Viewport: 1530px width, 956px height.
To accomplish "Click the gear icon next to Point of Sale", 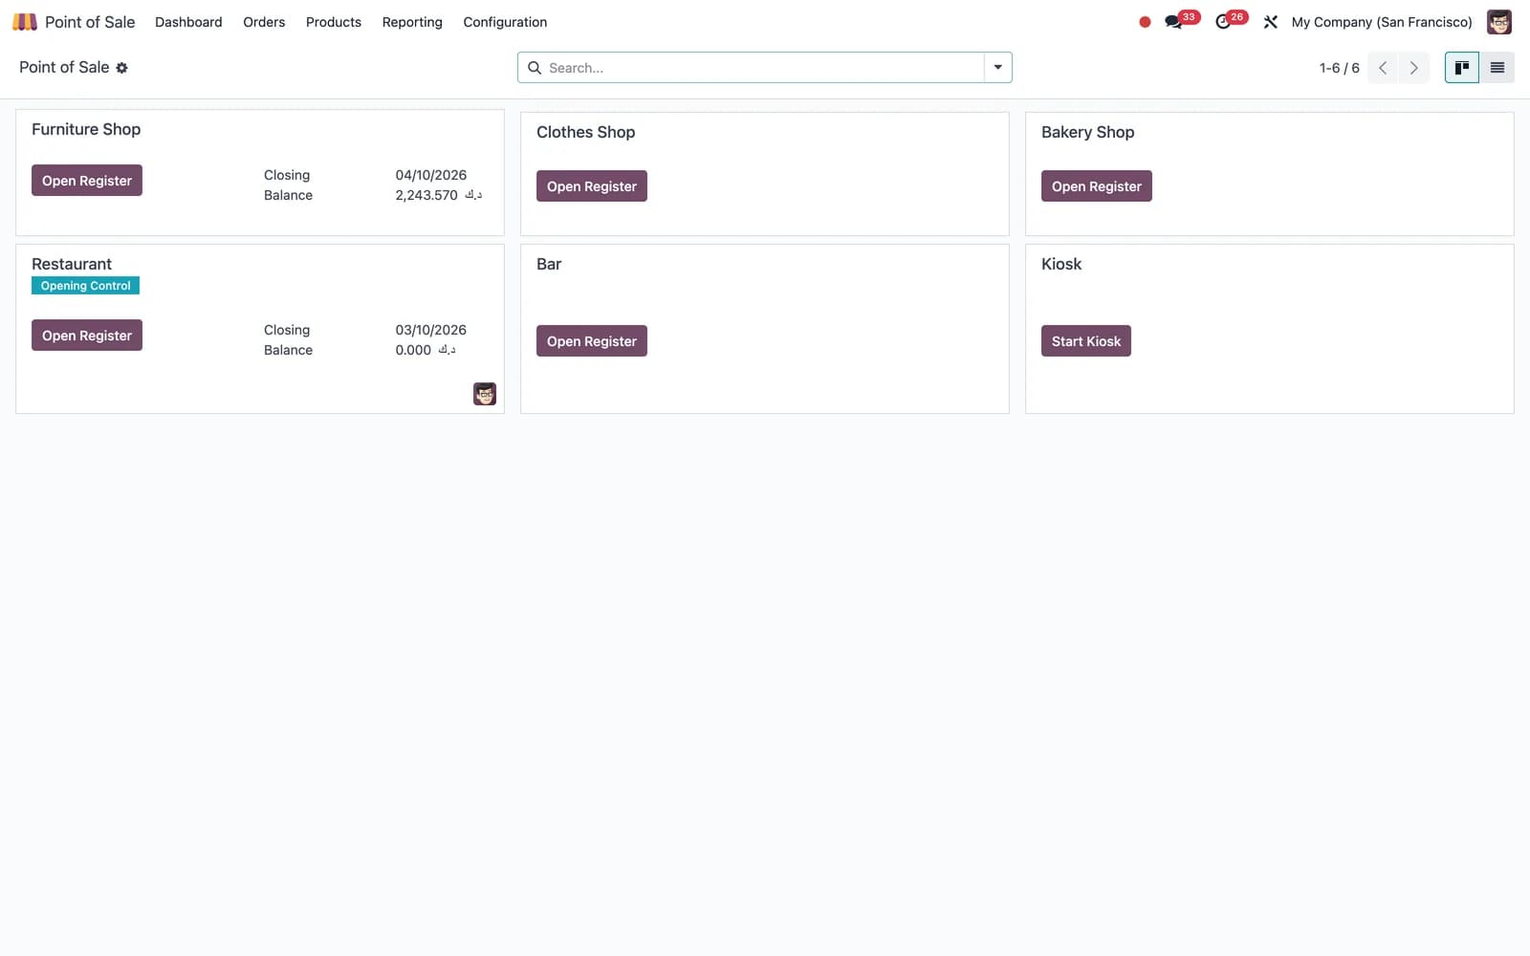I will click(121, 68).
